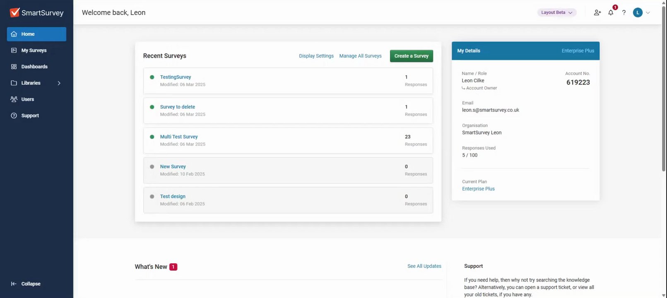Open the Multi Test Survey link
667x298 pixels.
coord(179,137)
